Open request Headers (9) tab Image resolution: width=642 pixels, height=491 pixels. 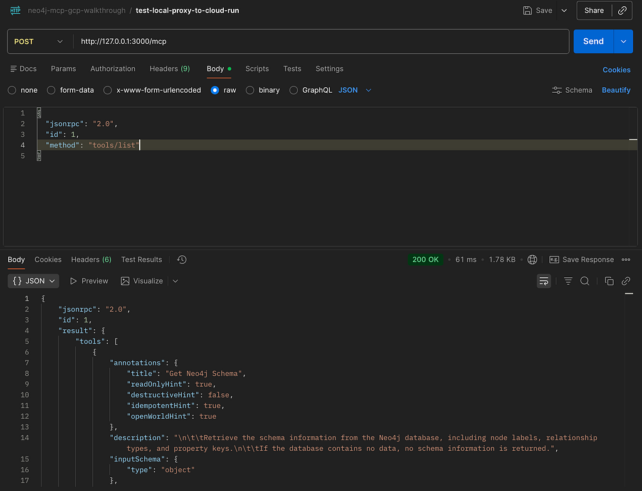(169, 69)
